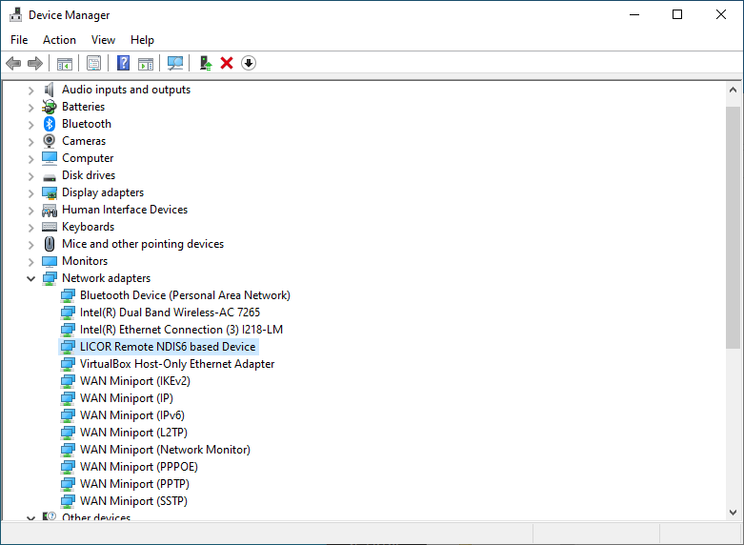Click Scan for hardware changes icon
744x545 pixels.
click(175, 63)
